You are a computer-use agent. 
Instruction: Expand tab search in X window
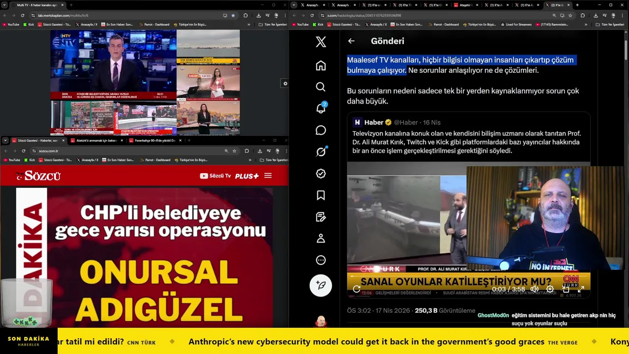click(x=294, y=5)
